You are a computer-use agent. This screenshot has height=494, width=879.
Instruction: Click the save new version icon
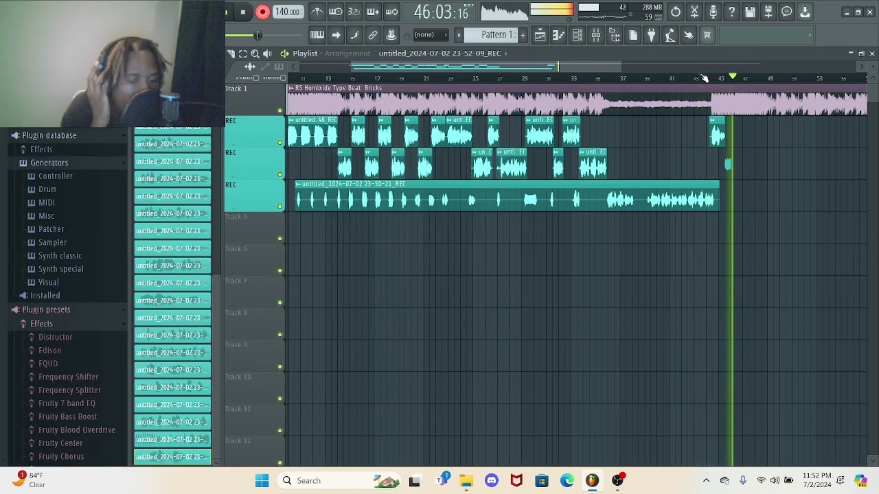[768, 12]
